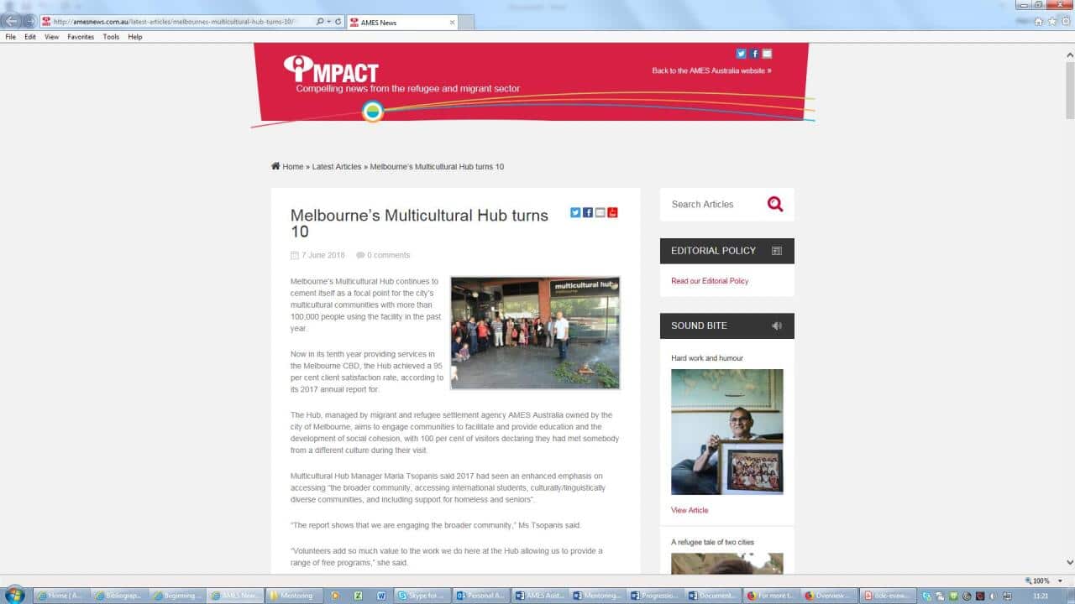This screenshot has height=604, width=1075.
Task: Click the Hard work and humour thumbnail image
Action: (727, 432)
